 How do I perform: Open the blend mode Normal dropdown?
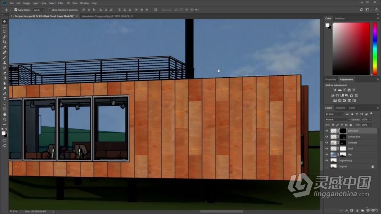tap(337, 119)
